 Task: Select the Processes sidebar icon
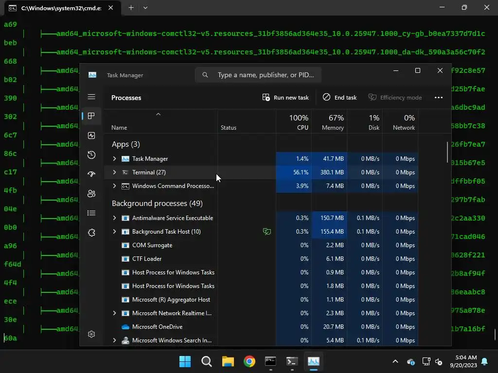91,116
